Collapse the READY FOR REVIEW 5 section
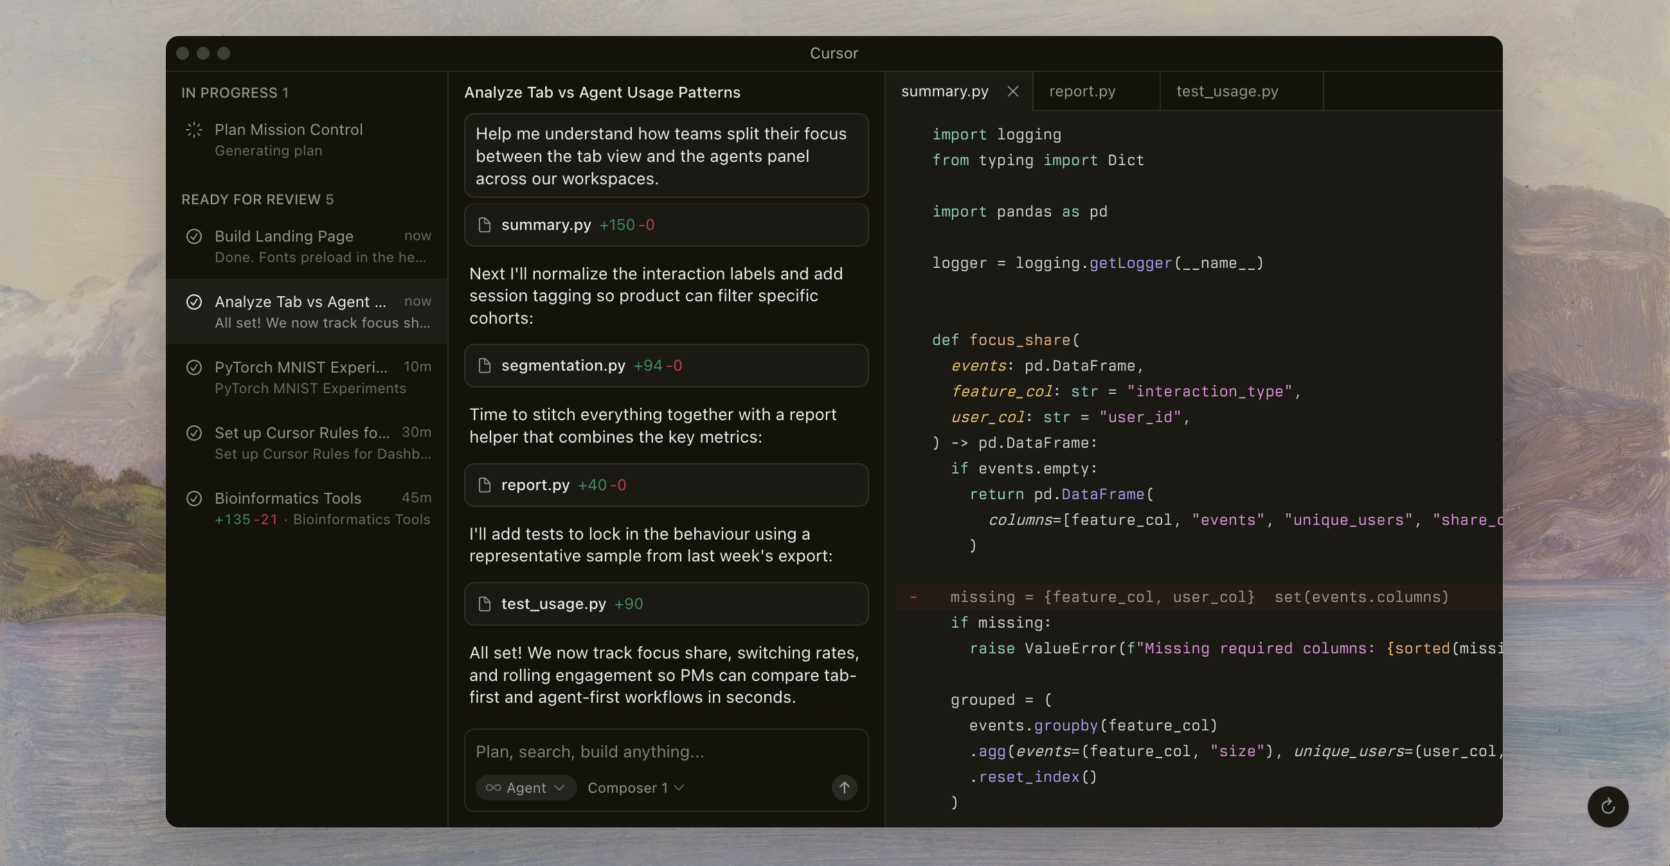Viewport: 1670px width, 866px height. [257, 200]
